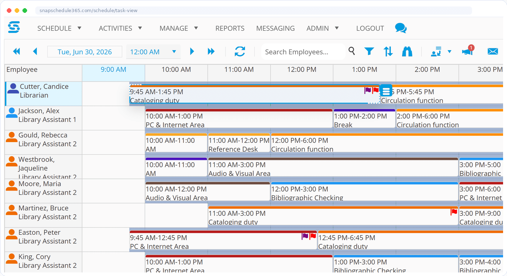The height and width of the screenshot is (276, 507).
Task: Click red flag on Easton's PC & Internet Area
Action: click(x=313, y=236)
